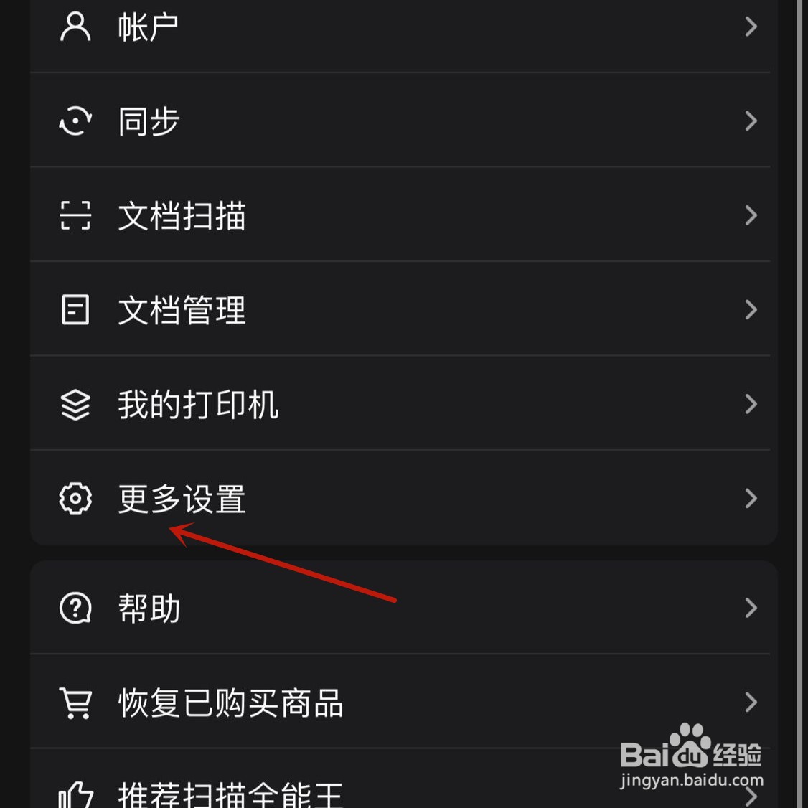This screenshot has height=808, width=808.
Task: Tap the document management page icon
Action: point(75,309)
